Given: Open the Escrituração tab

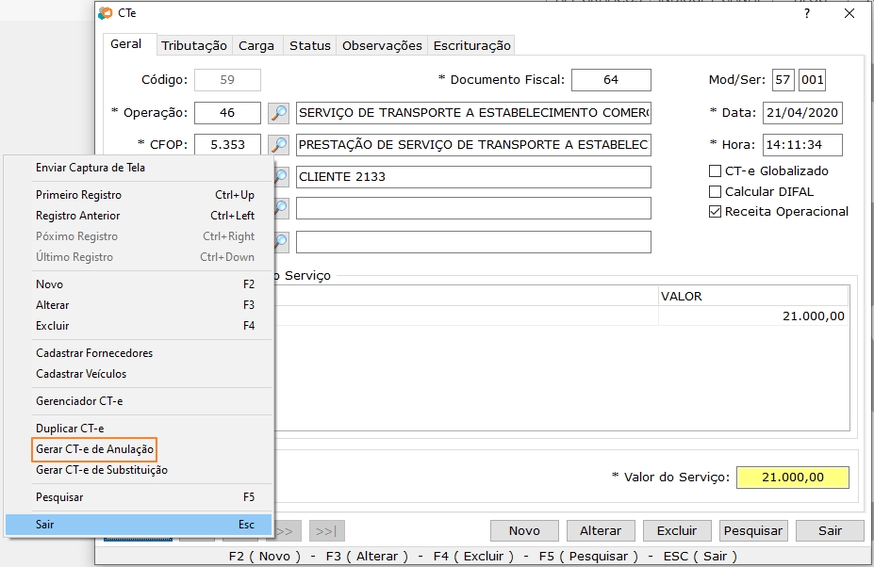Looking at the screenshot, I should coord(471,45).
